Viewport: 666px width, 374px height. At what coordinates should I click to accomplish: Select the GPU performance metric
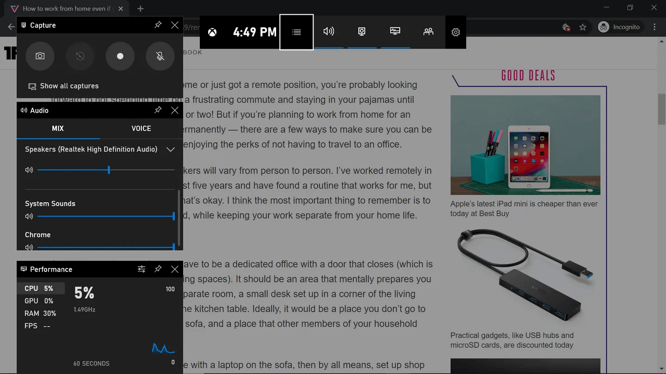pos(41,301)
